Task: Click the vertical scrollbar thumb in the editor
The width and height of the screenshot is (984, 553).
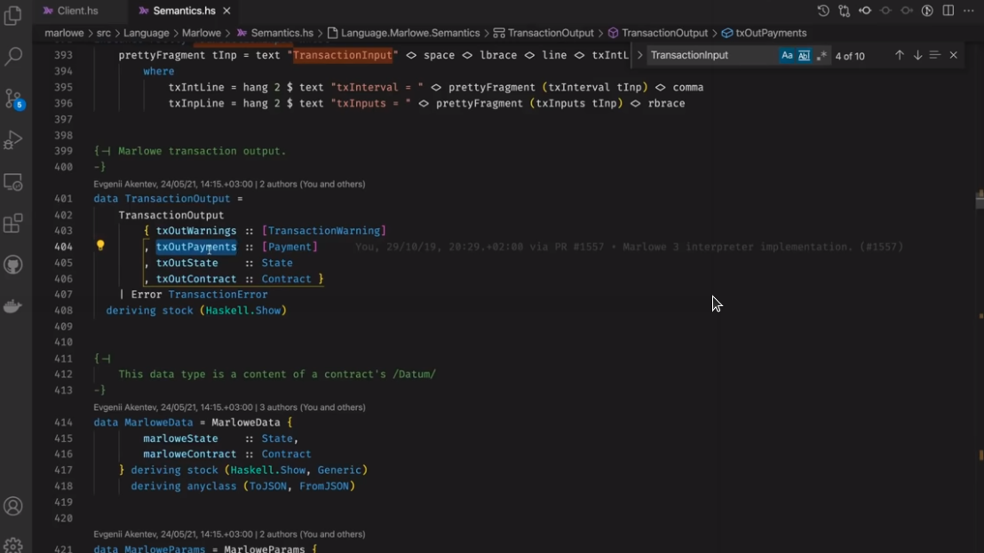Action: 979,200
